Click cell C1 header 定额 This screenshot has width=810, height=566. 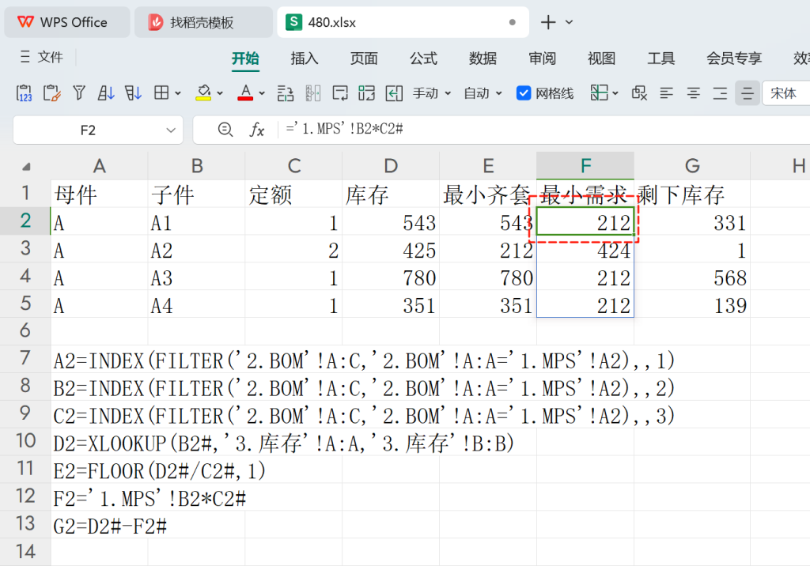coord(293,194)
